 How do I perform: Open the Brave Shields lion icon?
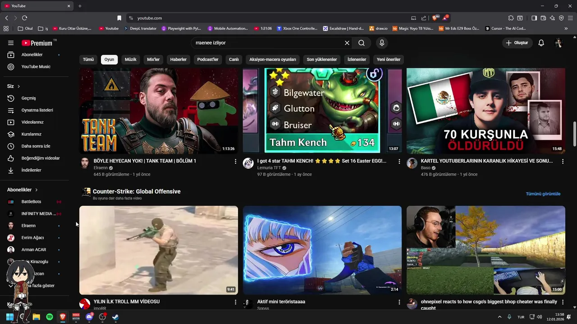(435, 18)
